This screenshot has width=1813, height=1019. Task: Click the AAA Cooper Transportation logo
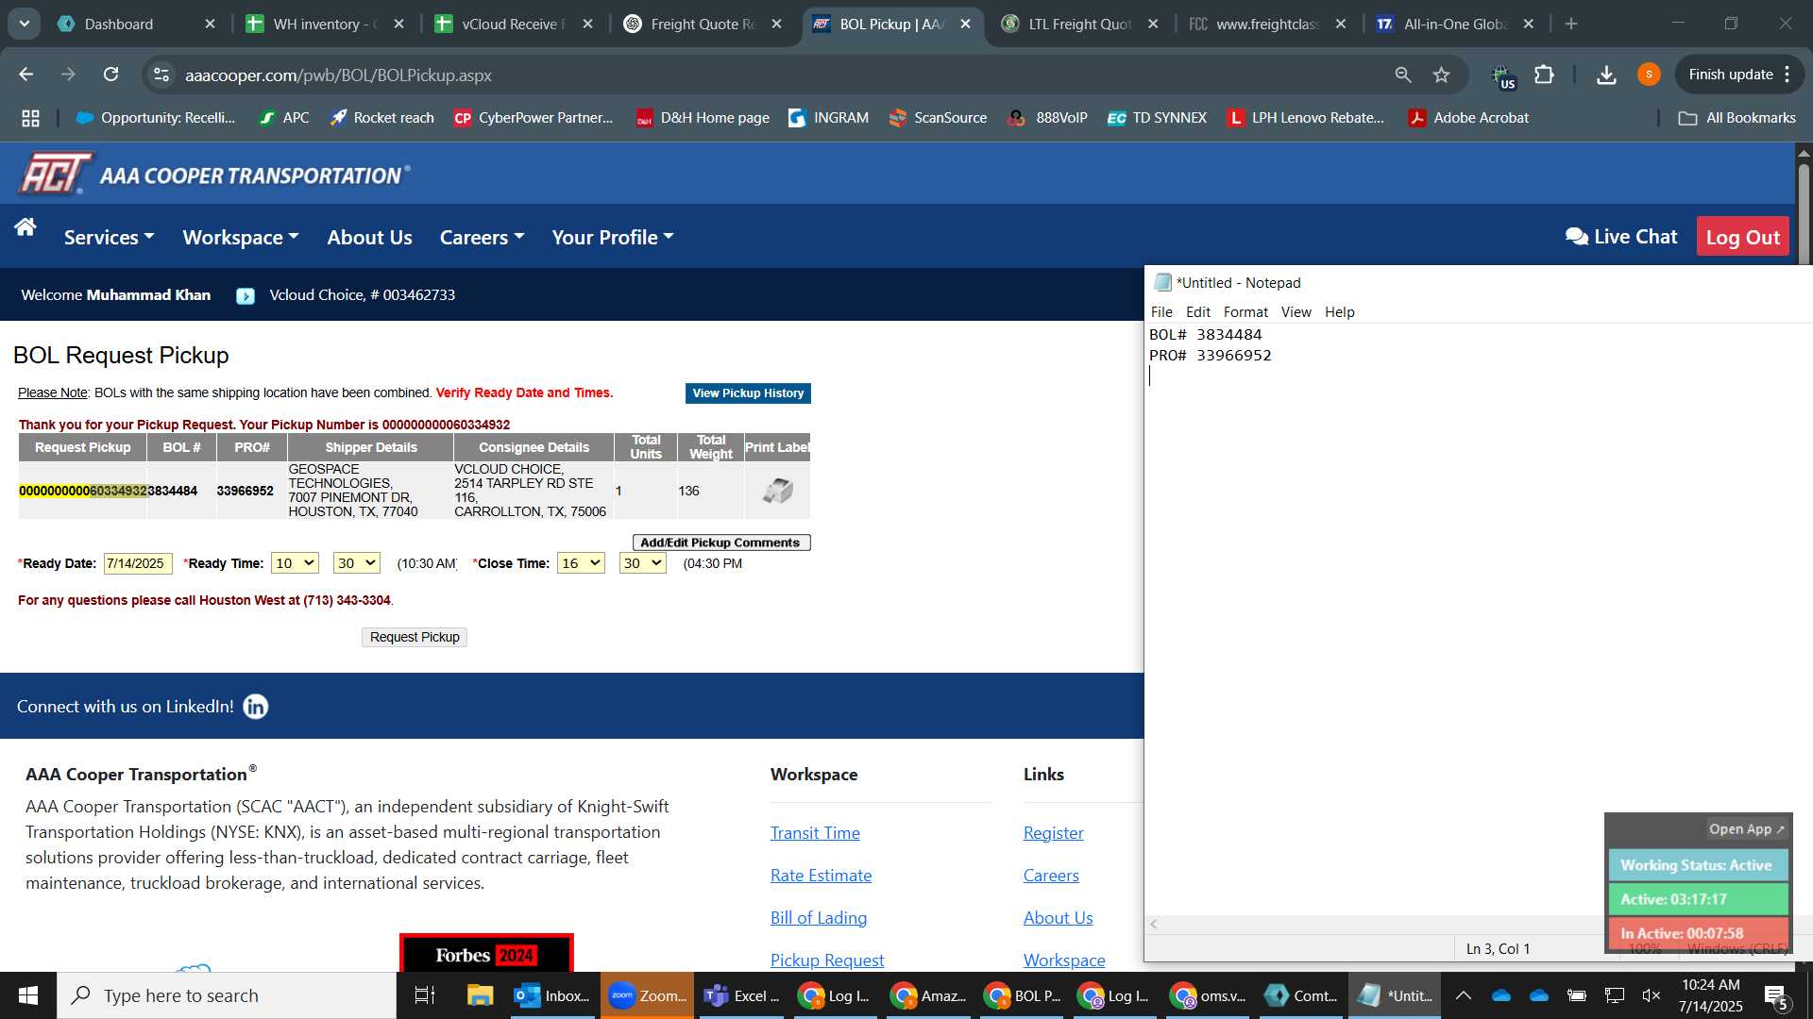point(214,174)
